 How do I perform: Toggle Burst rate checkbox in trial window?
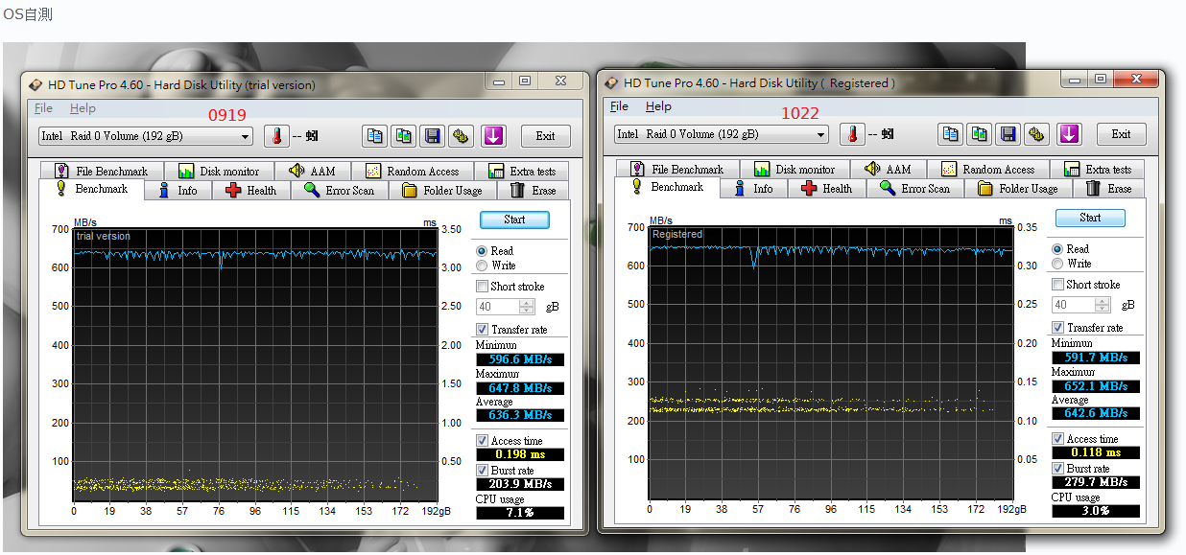[x=483, y=471]
